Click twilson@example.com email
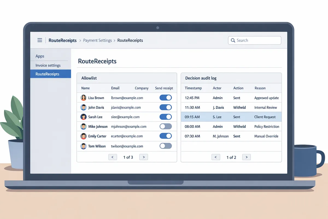328x219 pixels. pos(127,146)
